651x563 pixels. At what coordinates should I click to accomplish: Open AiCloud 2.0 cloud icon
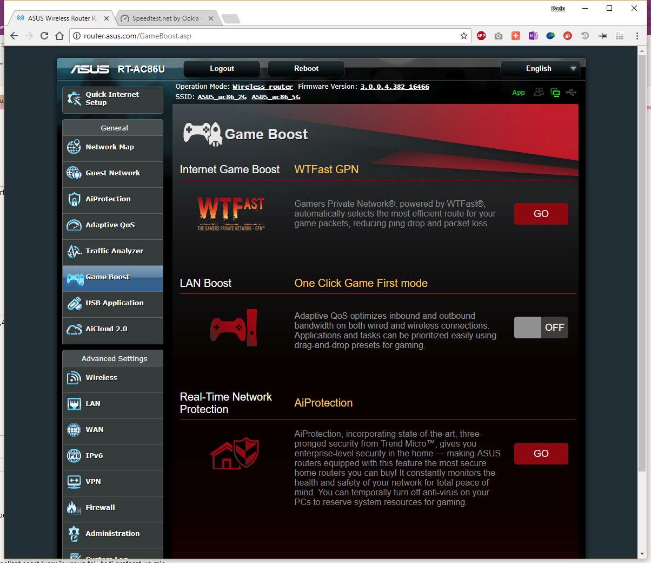point(74,329)
